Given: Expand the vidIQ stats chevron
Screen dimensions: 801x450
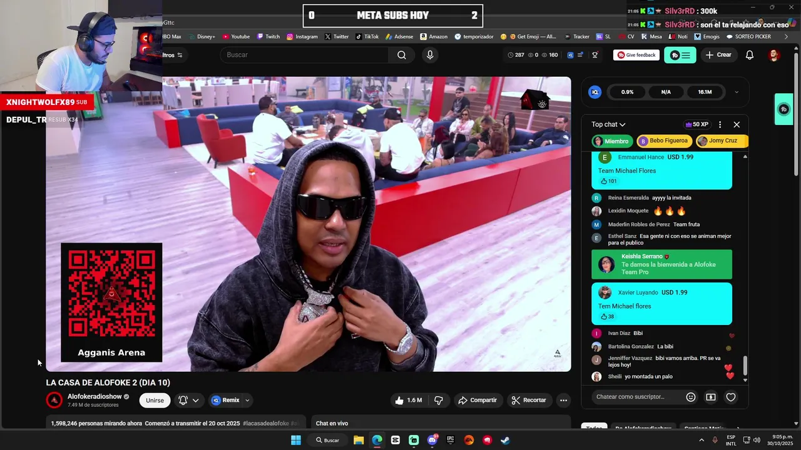Looking at the screenshot, I should click(736, 92).
